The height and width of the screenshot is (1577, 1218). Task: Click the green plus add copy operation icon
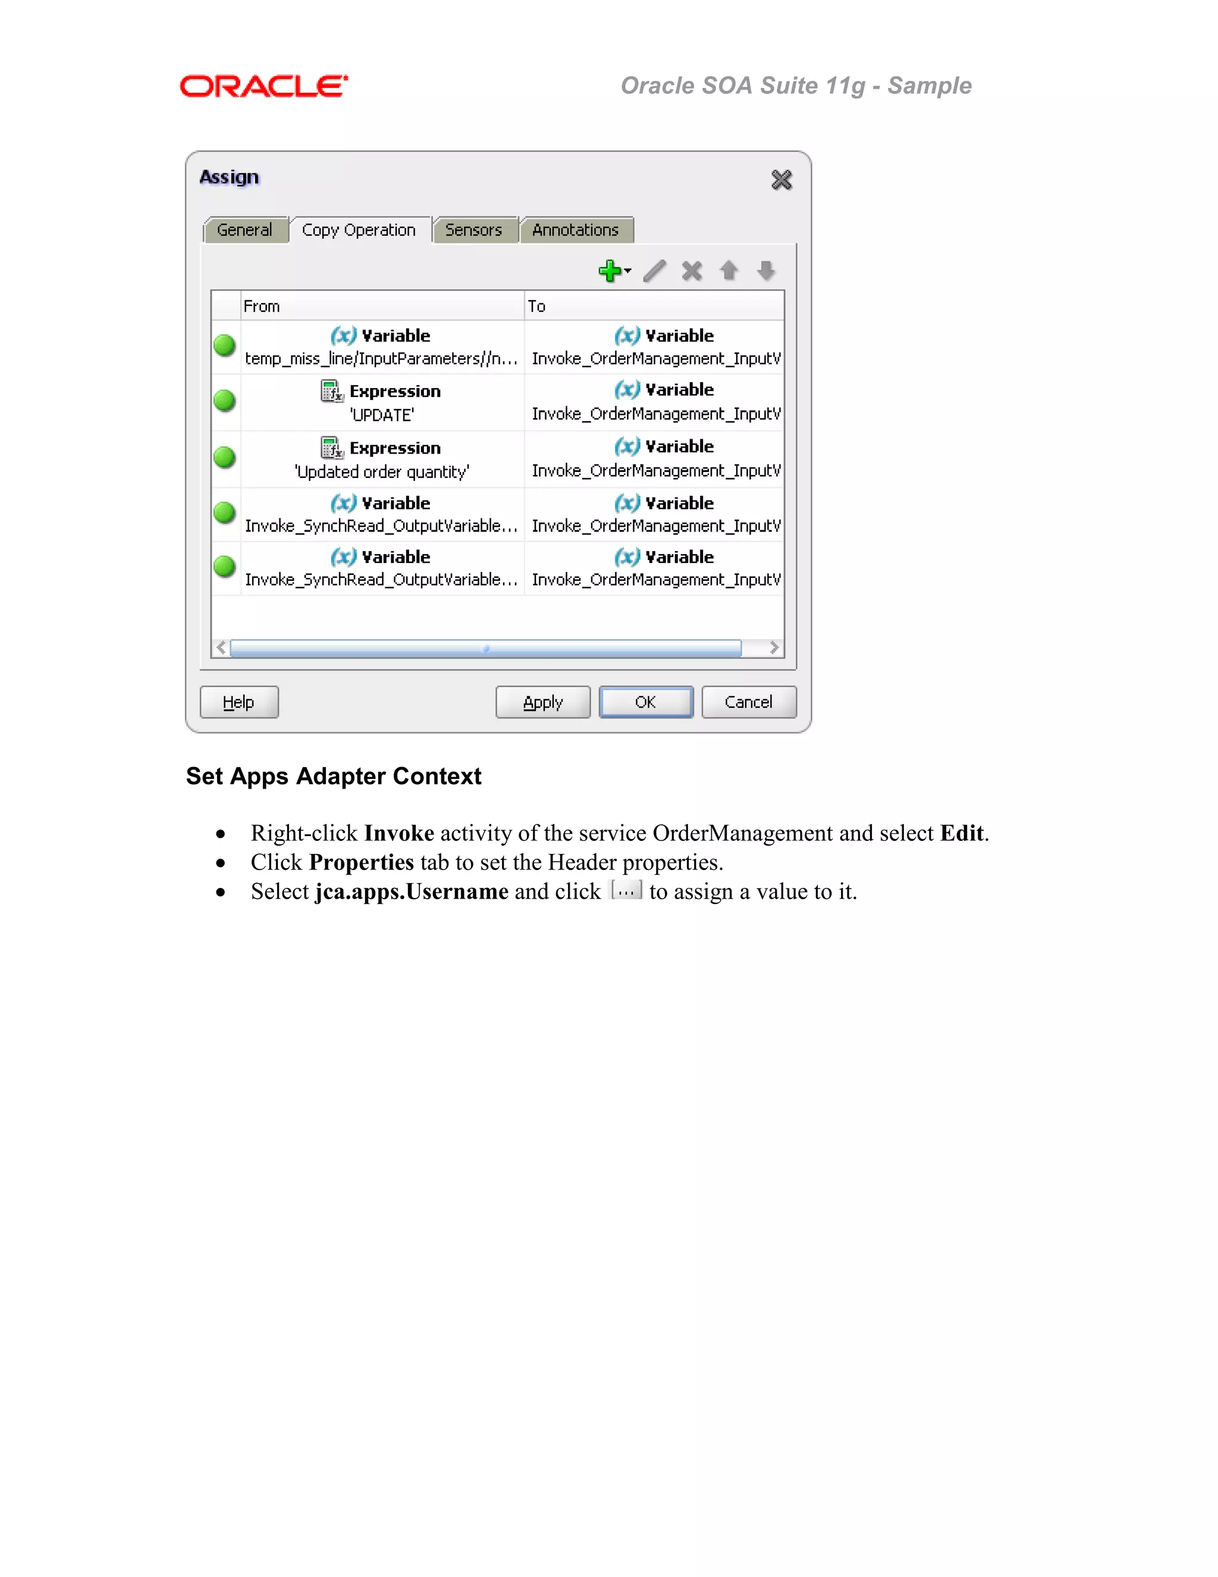(610, 271)
